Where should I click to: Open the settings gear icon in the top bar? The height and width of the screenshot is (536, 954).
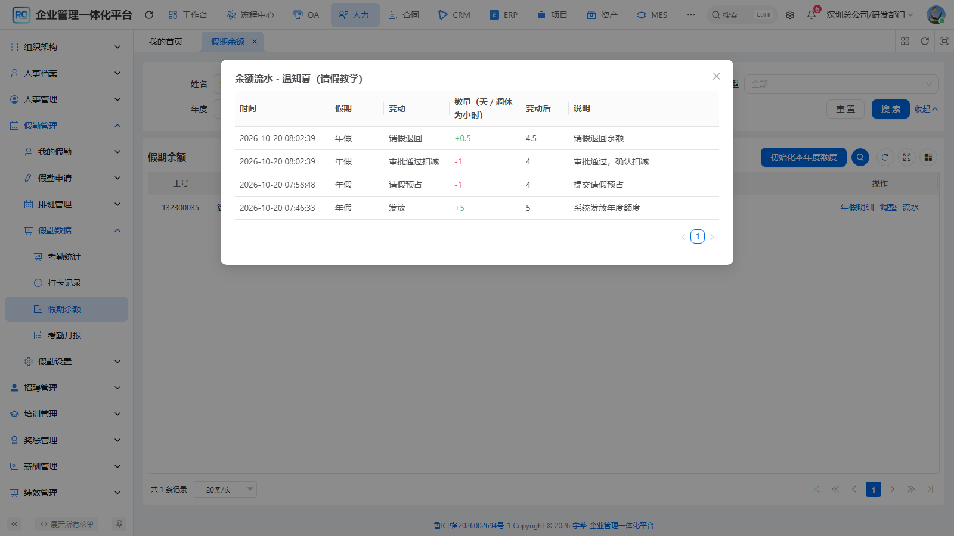pyautogui.click(x=790, y=15)
